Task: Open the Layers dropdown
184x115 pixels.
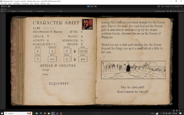Action: pyautogui.click(x=169, y=6)
